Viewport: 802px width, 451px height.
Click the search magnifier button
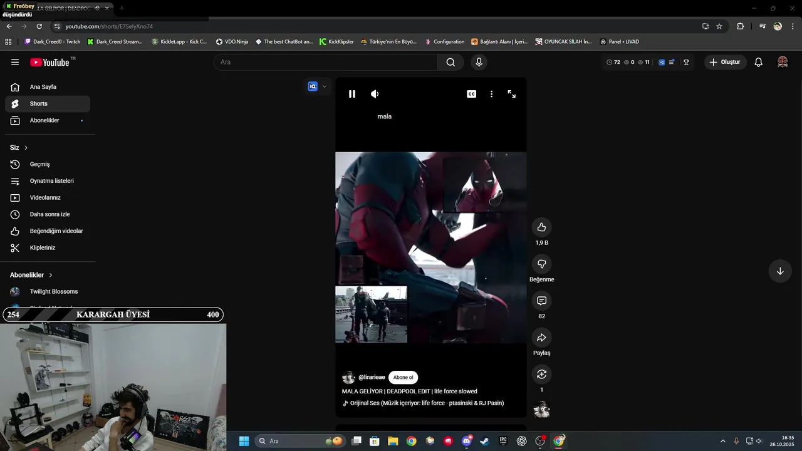pyautogui.click(x=450, y=62)
